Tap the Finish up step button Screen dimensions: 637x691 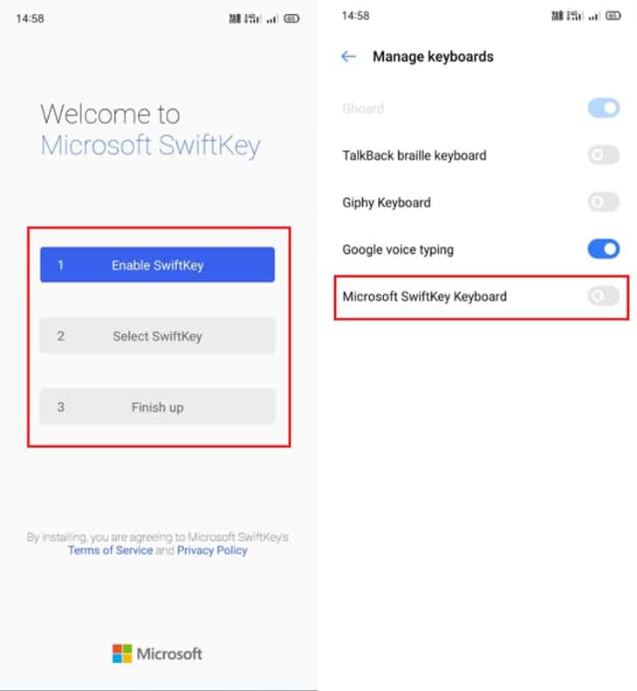pos(157,407)
